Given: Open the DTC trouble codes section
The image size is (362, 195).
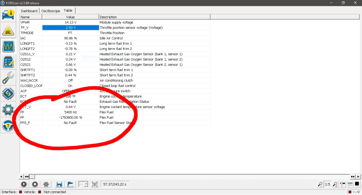Looking at the screenshot, I should 8,30.
